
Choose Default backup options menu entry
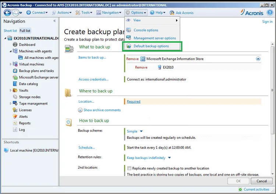coord(151,46)
